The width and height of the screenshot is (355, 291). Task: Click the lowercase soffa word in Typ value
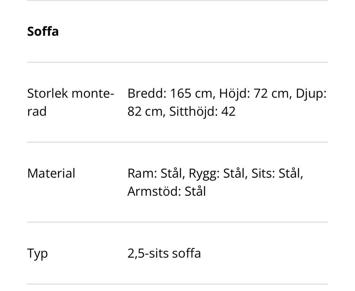point(185,253)
